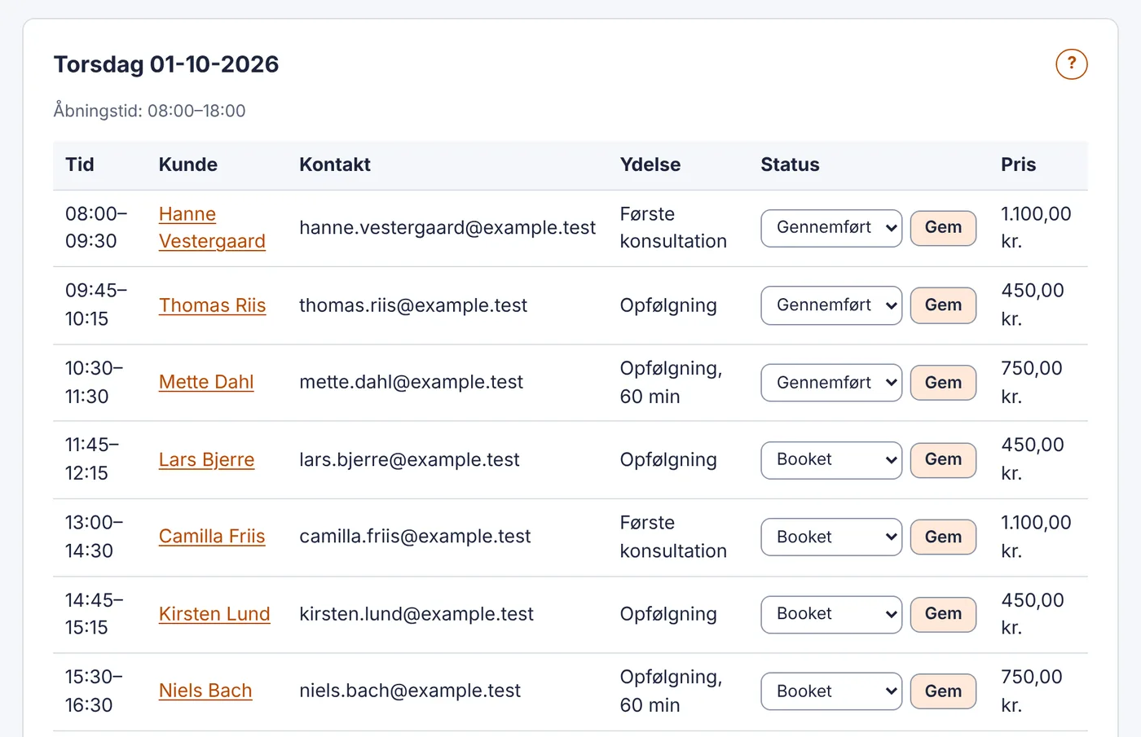1141x737 pixels.
Task: Open Lars Bjerre's customer page
Action: pyautogui.click(x=206, y=460)
